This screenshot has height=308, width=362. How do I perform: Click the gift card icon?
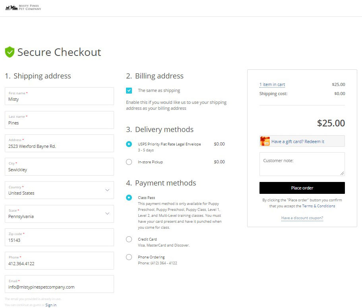(x=265, y=141)
